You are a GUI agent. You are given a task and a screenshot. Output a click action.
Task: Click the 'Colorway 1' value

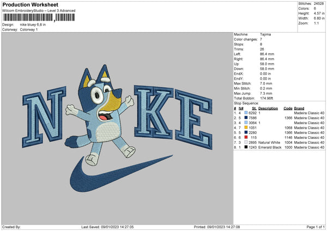coord(29,29)
